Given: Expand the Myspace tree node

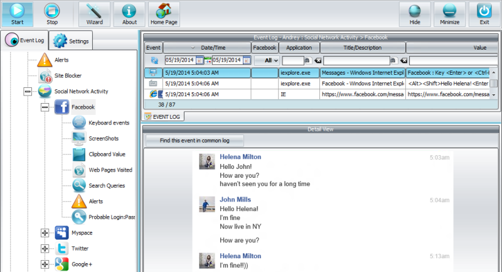Looking at the screenshot, I should coord(45,233).
